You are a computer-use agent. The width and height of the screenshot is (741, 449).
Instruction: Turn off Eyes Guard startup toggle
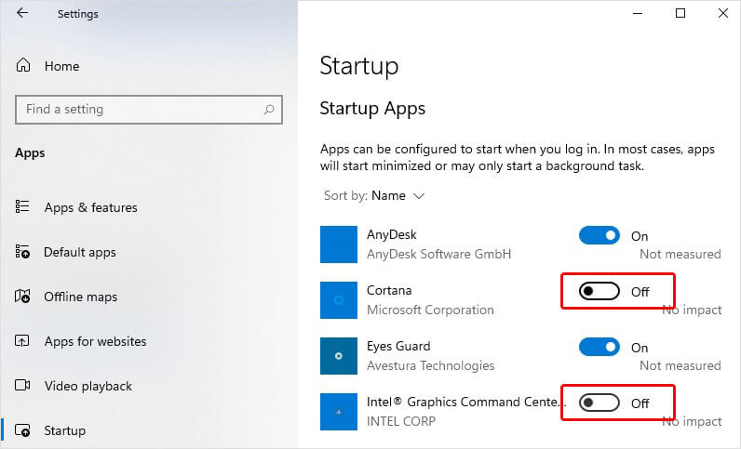tap(600, 347)
